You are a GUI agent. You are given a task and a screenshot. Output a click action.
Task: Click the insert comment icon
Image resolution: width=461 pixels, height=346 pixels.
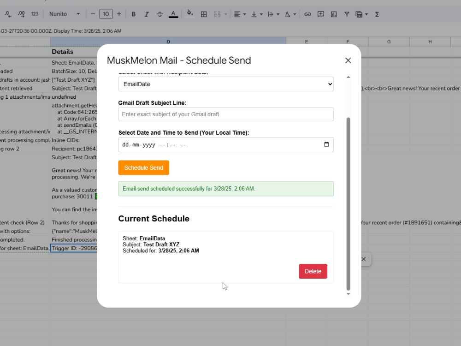coord(321,14)
